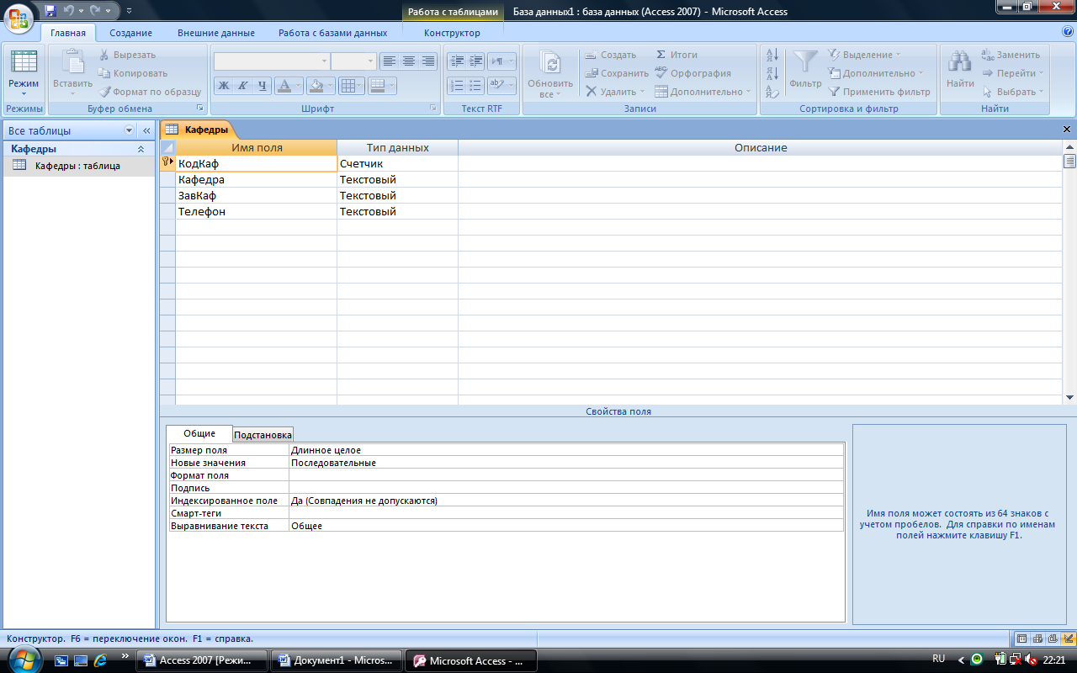Open the Выбрать dropdown
Screen dimensions: 1077x673
[1013, 92]
